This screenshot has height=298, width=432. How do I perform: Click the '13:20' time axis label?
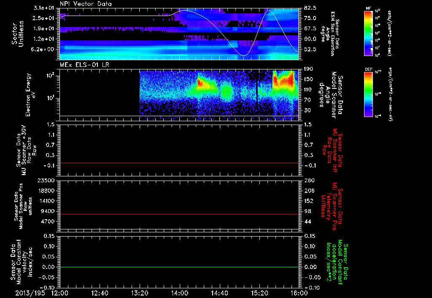point(140,293)
